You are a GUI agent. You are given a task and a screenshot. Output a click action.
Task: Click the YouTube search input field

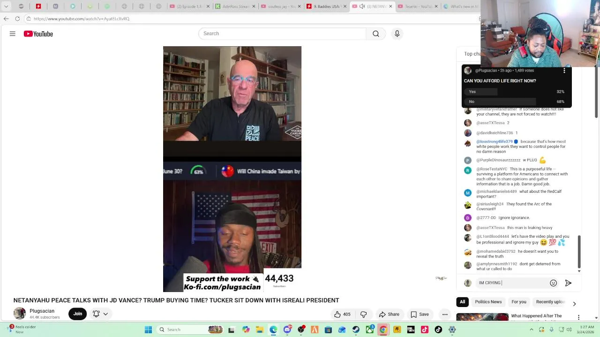coord(282,34)
